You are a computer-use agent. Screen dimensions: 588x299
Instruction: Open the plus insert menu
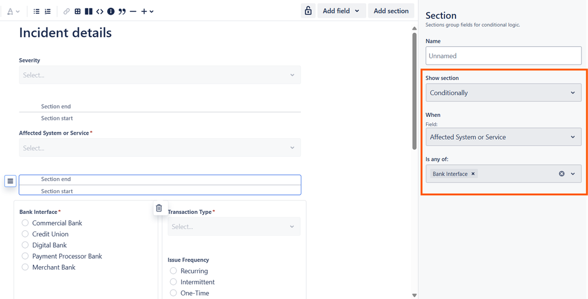(x=147, y=12)
